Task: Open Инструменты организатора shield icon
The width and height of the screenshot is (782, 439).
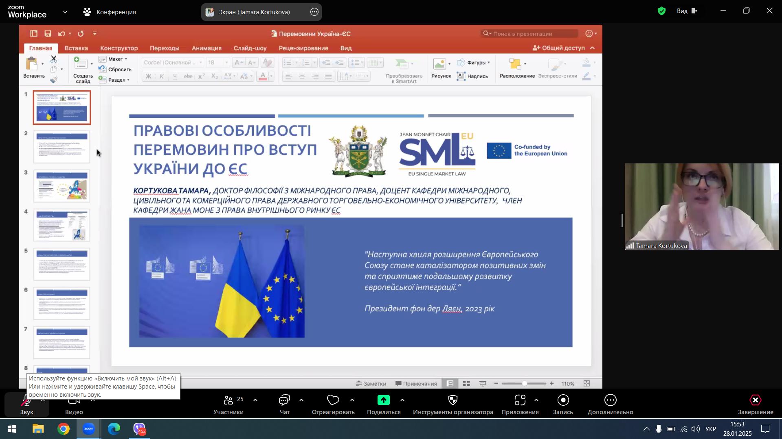Action: 453,400
